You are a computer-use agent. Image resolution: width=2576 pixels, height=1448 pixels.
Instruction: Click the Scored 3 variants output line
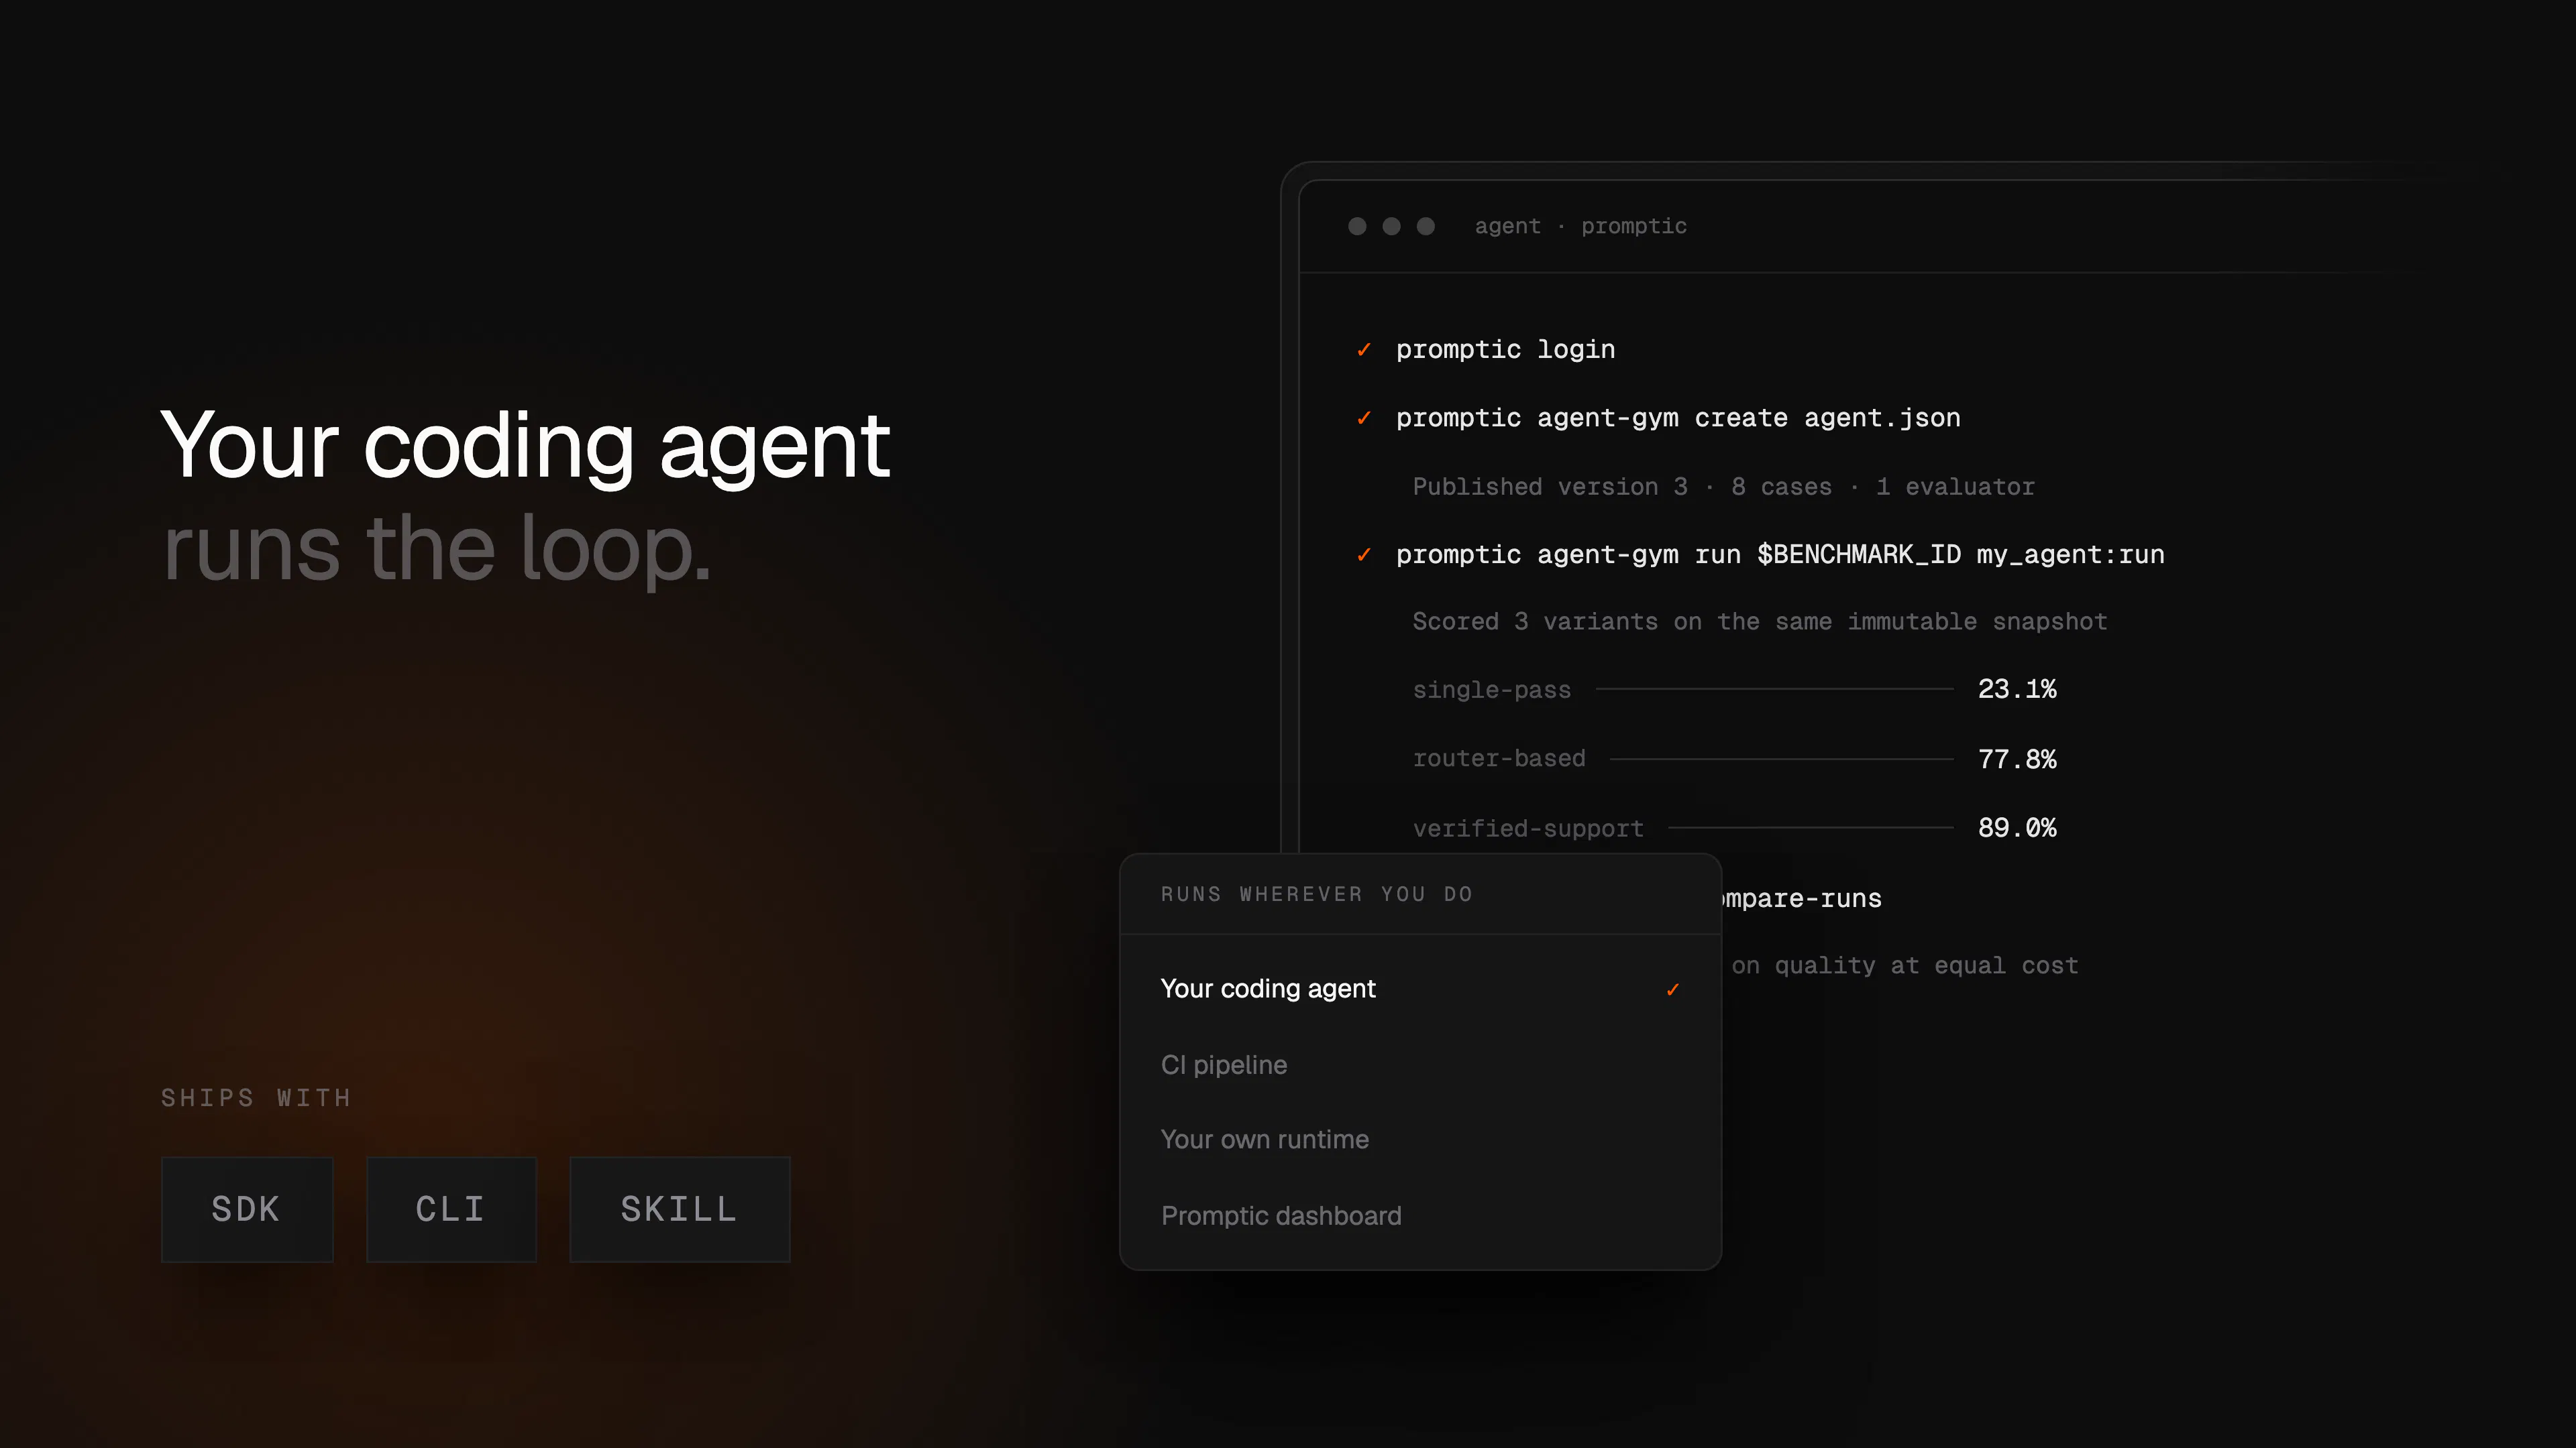point(1759,621)
